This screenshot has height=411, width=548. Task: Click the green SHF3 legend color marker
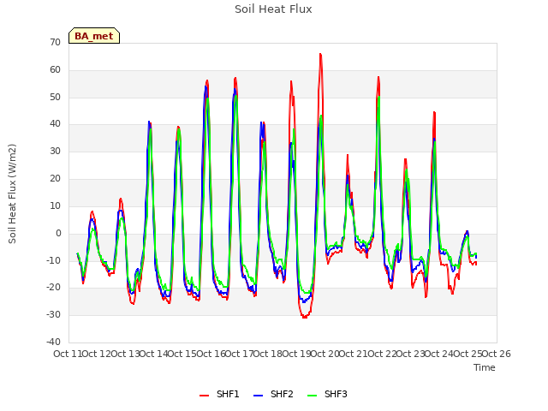(x=312, y=396)
